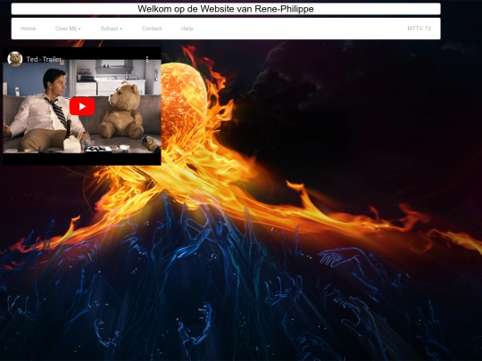Expand the School dropdown menu
Image resolution: width=482 pixels, height=361 pixels.
coord(111,29)
